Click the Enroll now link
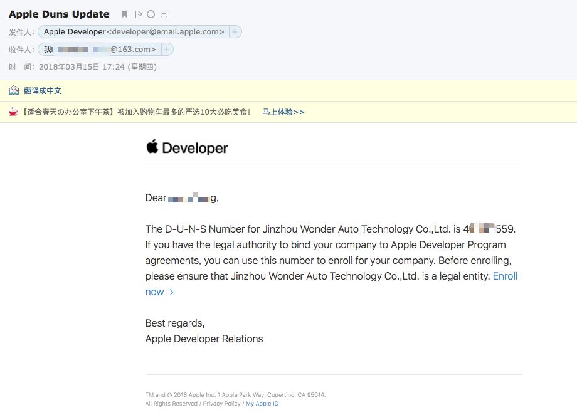The height and width of the screenshot is (415, 577). click(506, 276)
